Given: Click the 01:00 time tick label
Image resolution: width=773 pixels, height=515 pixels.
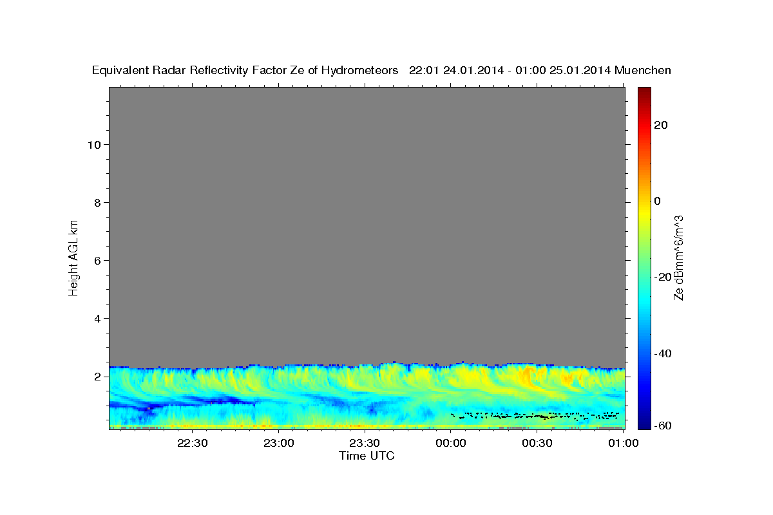Looking at the screenshot, I should [x=623, y=443].
